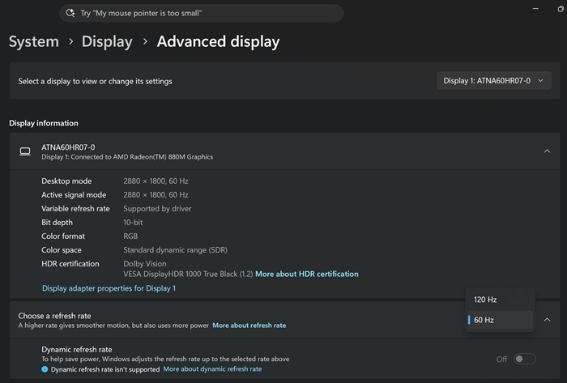Select the 60 Hz refresh rate option
The width and height of the screenshot is (567, 383).
[500, 320]
